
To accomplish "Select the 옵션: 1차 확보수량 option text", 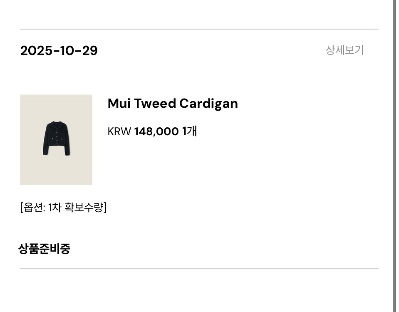I will 64,206.
